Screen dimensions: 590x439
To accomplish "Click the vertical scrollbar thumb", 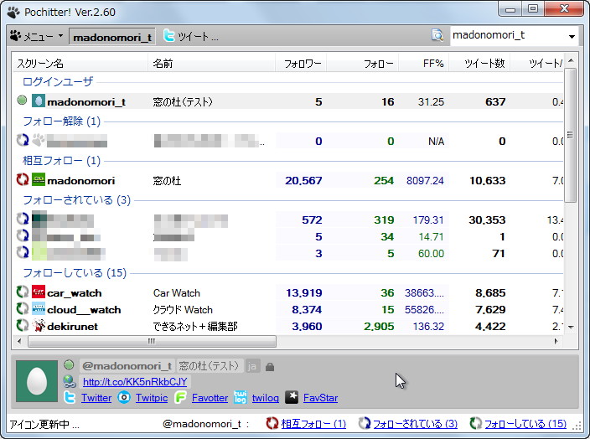I will (571, 135).
